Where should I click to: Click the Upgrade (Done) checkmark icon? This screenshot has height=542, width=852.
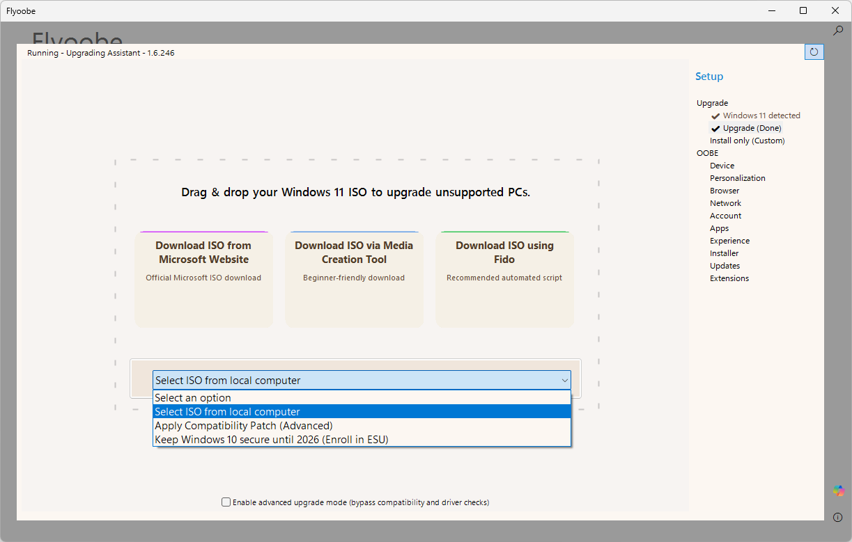[x=715, y=129]
